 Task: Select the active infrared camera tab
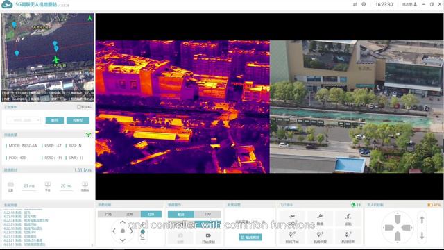coord(151,215)
